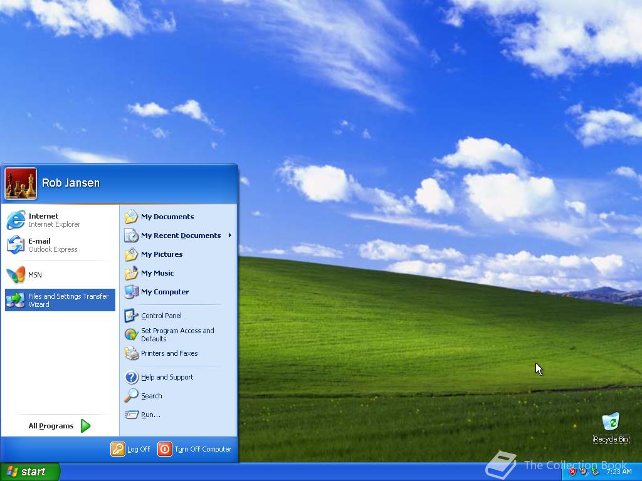The height and width of the screenshot is (481, 642).
Task: Open the Help and Support question-mark icon
Action: coord(132,377)
